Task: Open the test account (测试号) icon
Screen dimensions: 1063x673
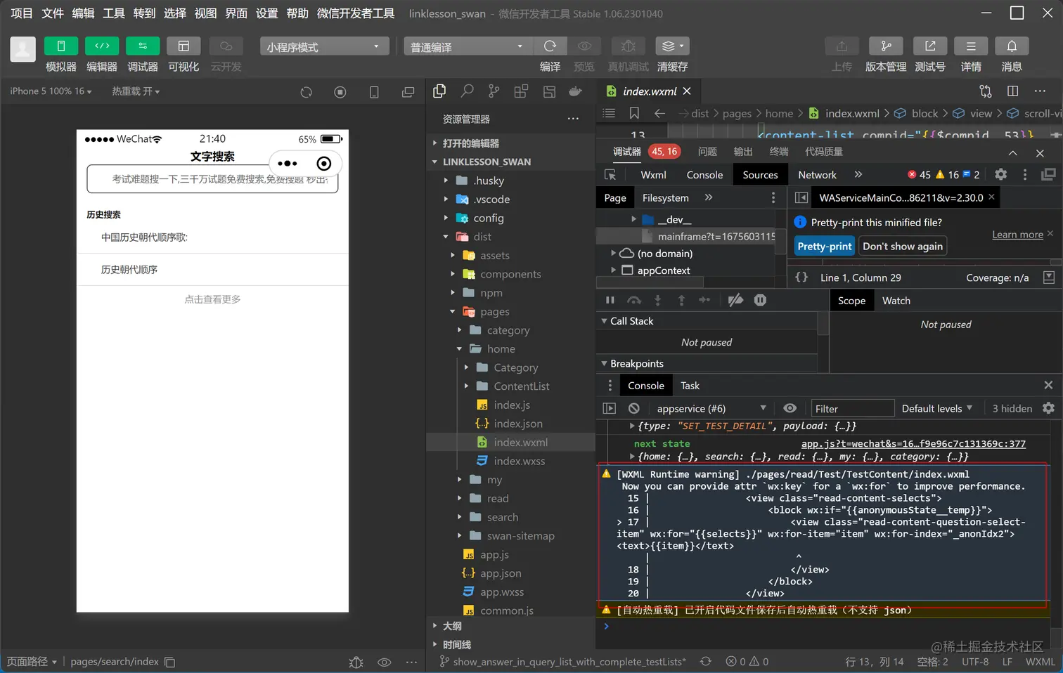Action: pyautogui.click(x=930, y=46)
